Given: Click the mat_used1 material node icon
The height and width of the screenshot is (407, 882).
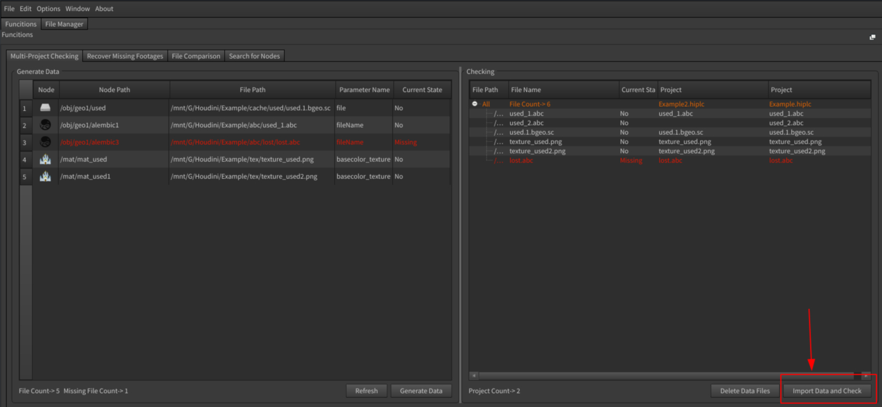Looking at the screenshot, I should pyautogui.click(x=46, y=176).
